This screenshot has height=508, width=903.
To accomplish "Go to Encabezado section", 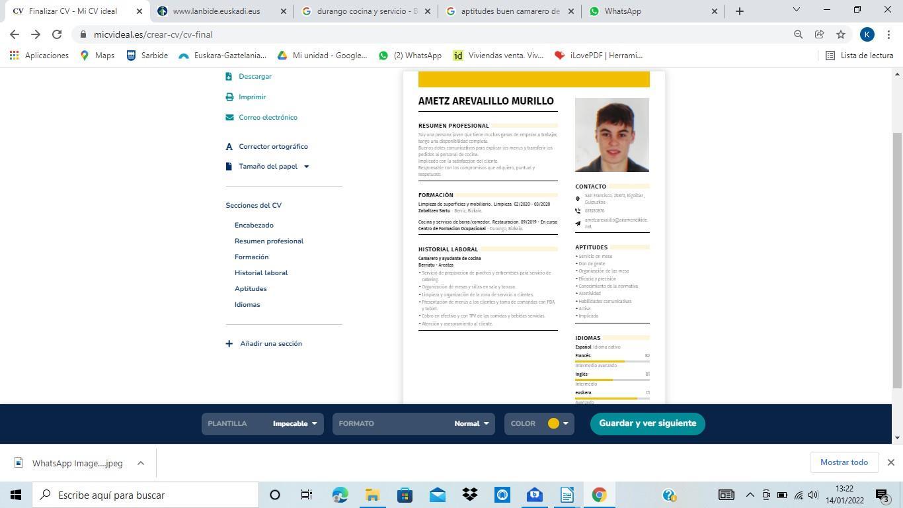I will [x=254, y=226].
